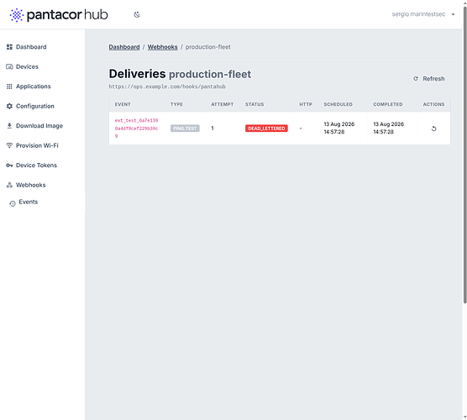Click the Dashboard grid icon in sidebar

pyautogui.click(x=9, y=47)
